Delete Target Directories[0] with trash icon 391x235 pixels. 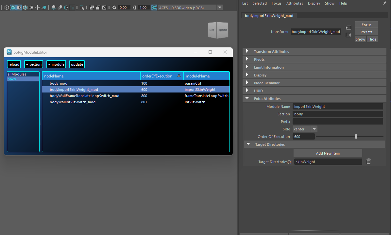pos(368,161)
